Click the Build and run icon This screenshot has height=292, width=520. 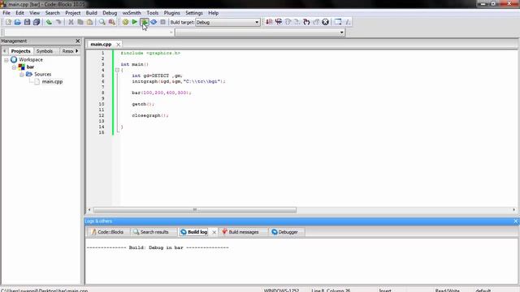pyautogui.click(x=145, y=22)
